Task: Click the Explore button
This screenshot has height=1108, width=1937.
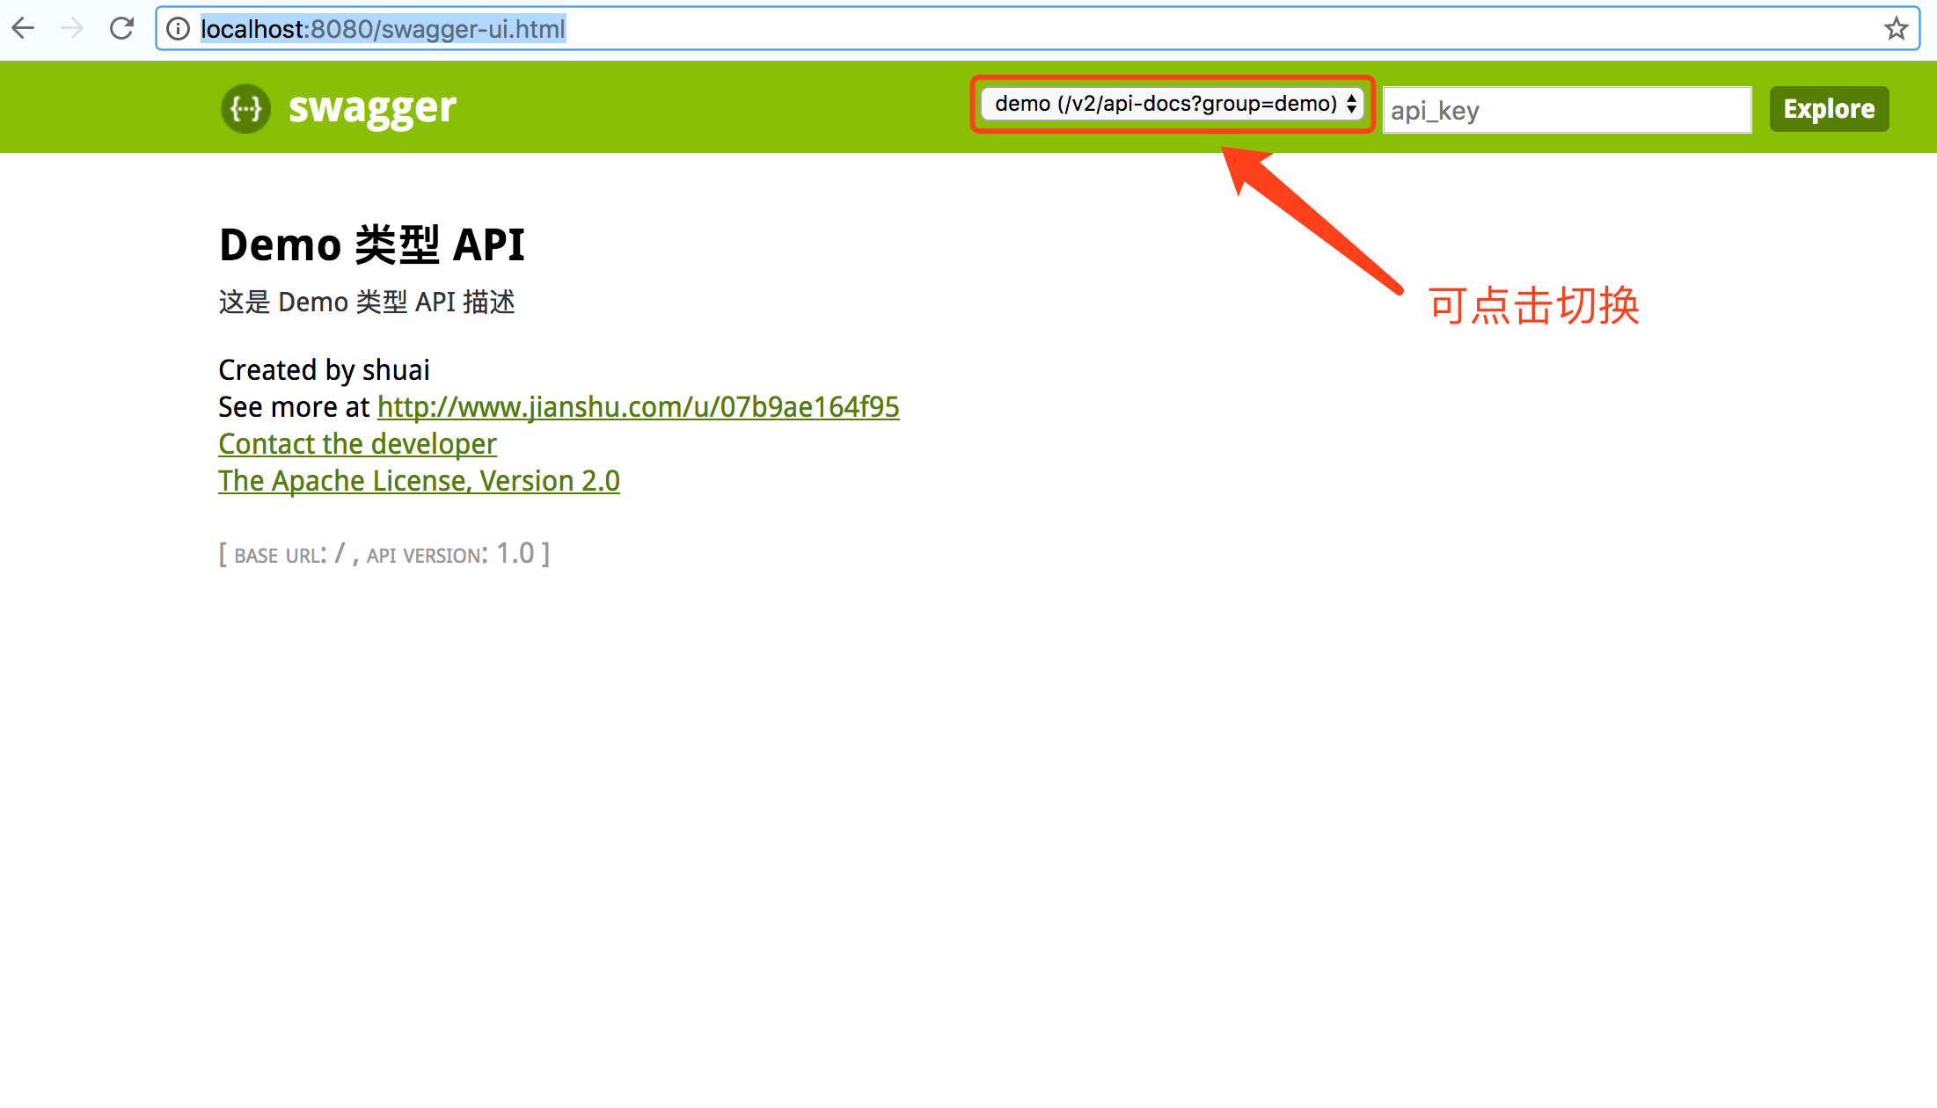Action: [1829, 109]
